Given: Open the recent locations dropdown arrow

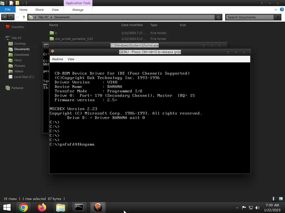Looking at the screenshot, I should point(18,17).
